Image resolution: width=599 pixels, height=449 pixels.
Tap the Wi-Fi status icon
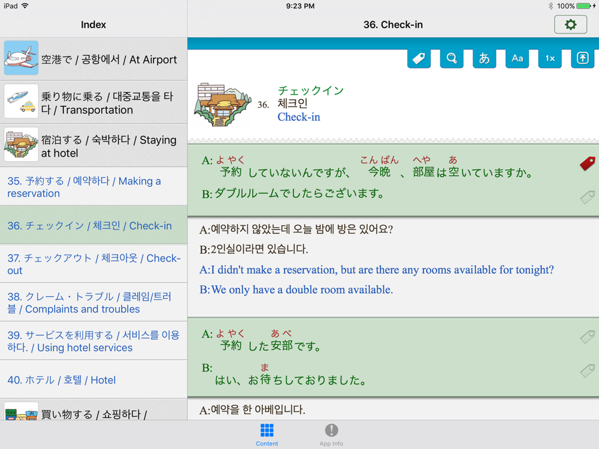tap(25, 6)
